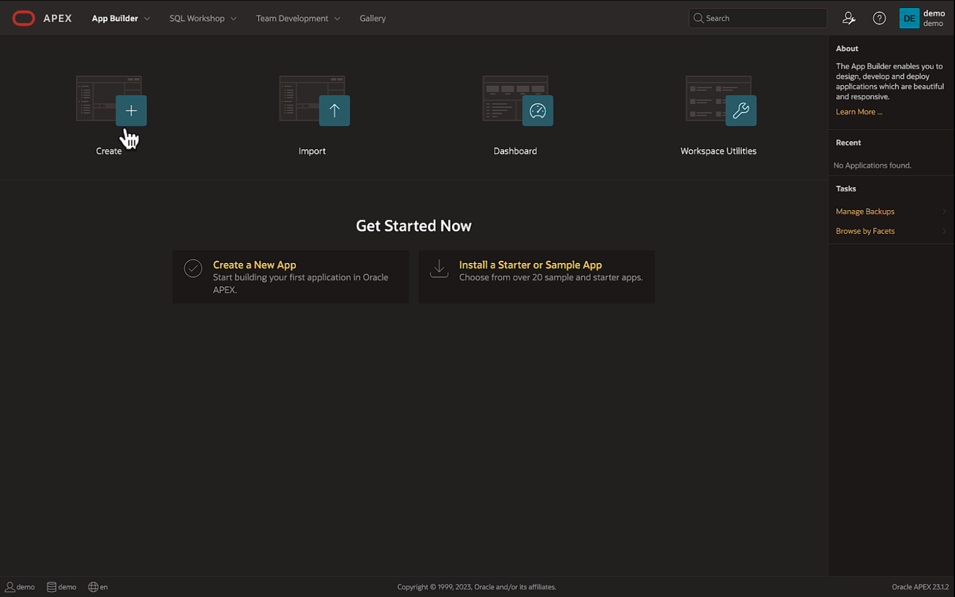This screenshot has height=597, width=955.
Task: Open the Gallery menu item
Action: click(373, 18)
